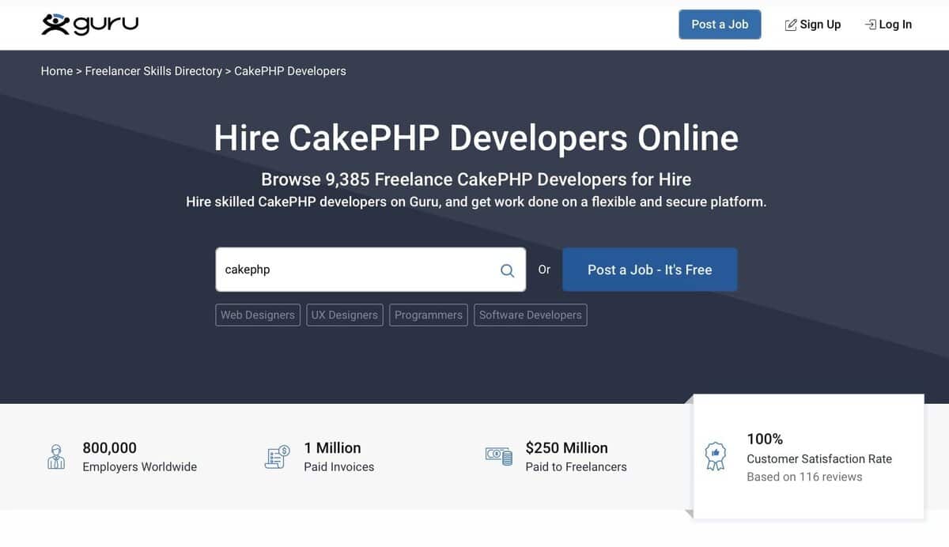Select the Software Developers tag
The width and height of the screenshot is (949, 547).
pyautogui.click(x=530, y=315)
